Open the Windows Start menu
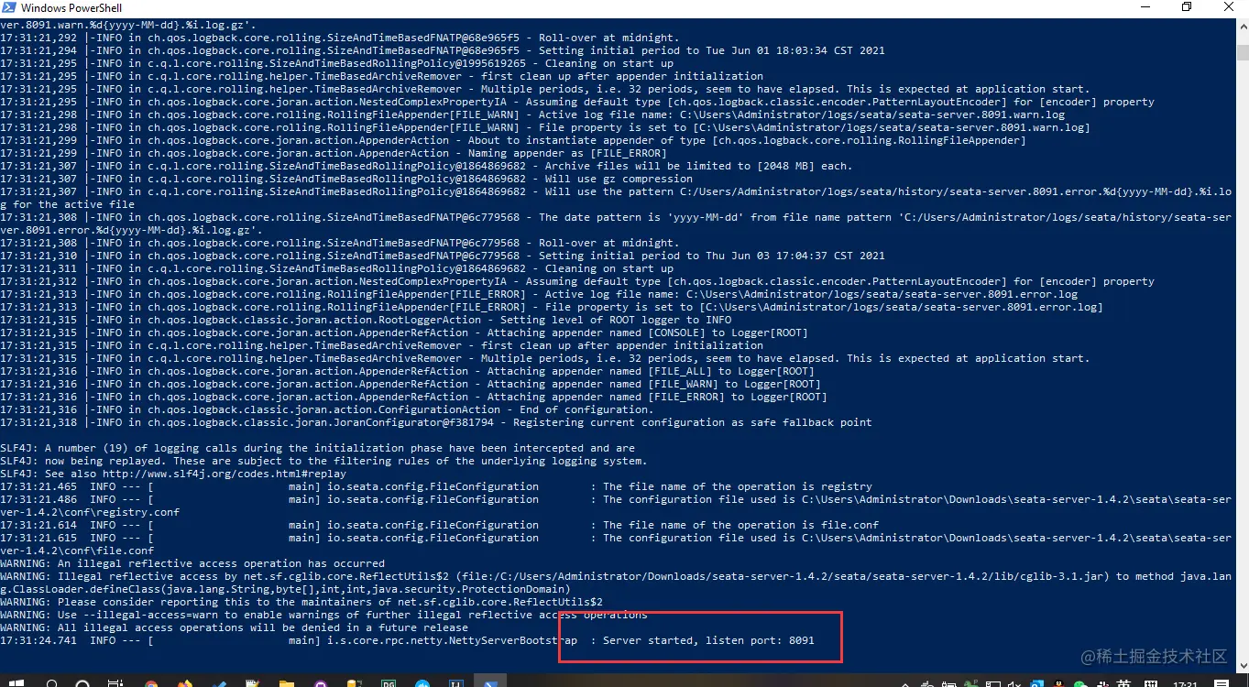This screenshot has height=687, width=1249. pyautogui.click(x=16, y=682)
